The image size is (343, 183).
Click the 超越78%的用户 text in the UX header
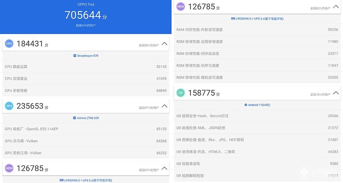320,94
